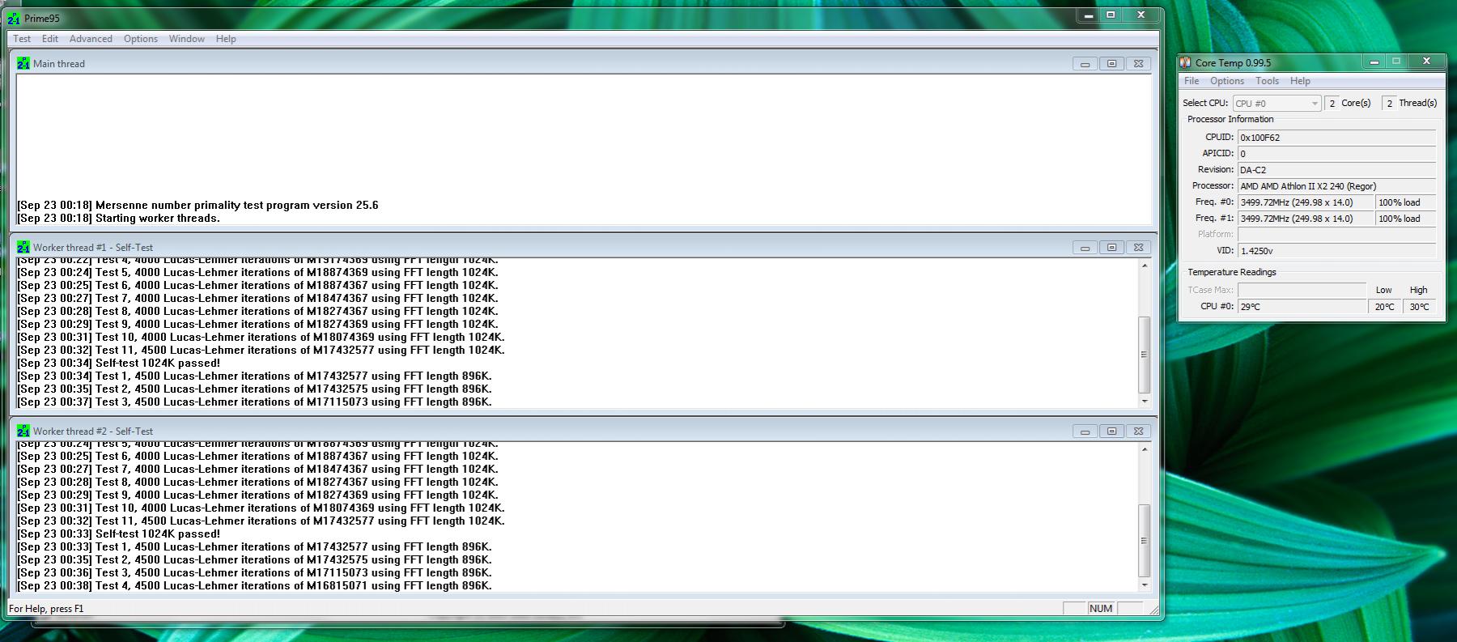Open the Edit menu in Prime95
Viewport: 1457px width, 642px height.
pos(50,39)
